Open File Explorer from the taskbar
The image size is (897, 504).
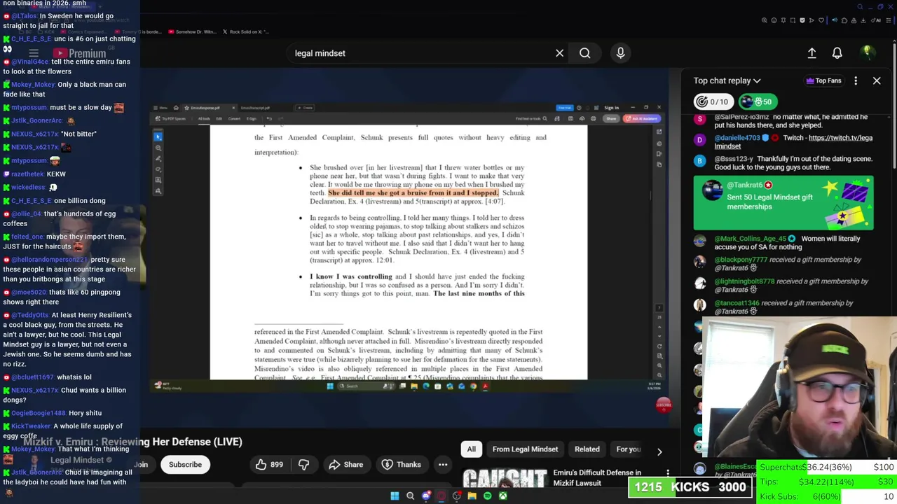472,496
